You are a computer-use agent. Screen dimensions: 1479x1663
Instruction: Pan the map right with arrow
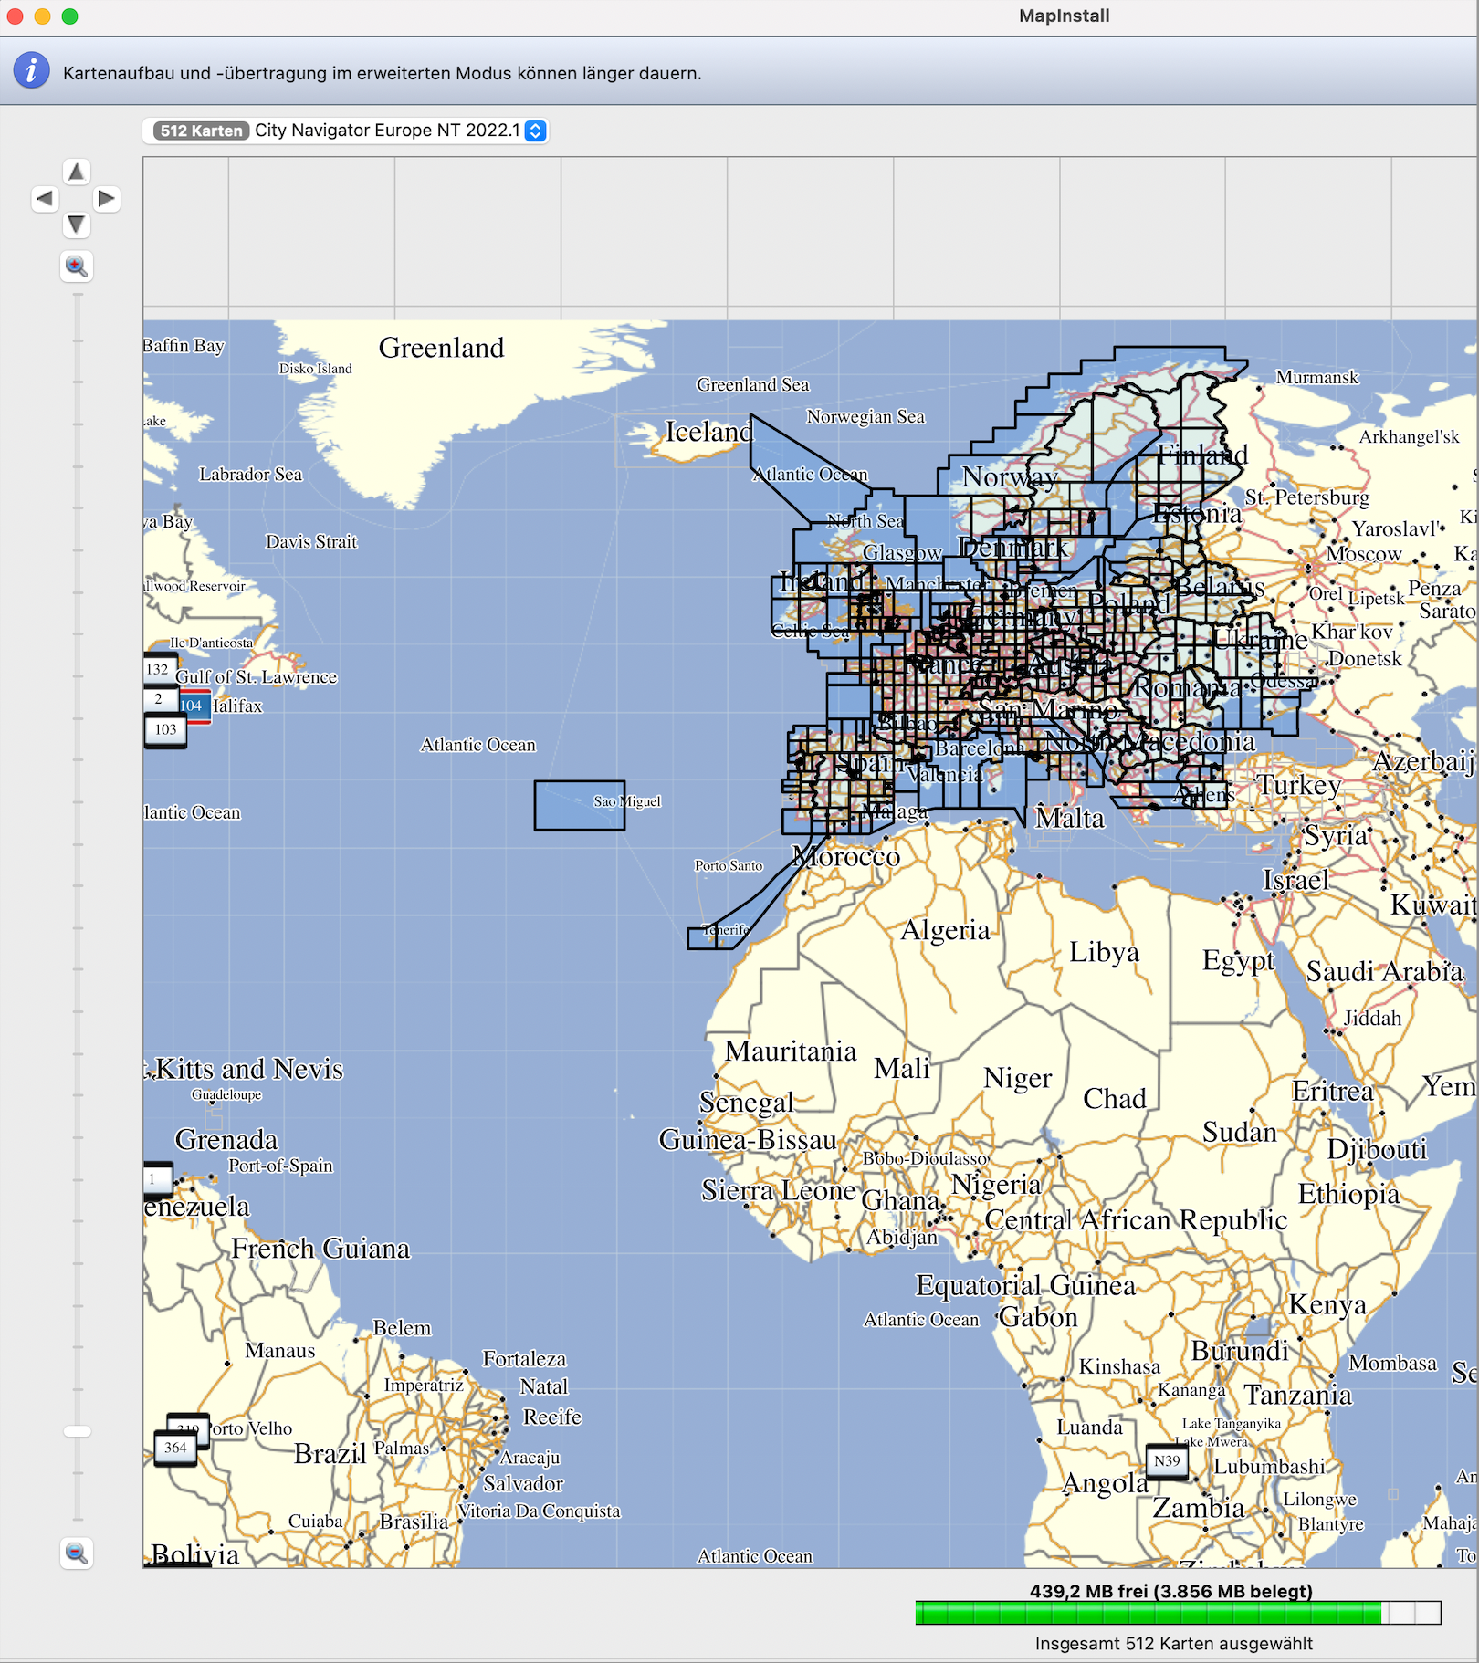click(x=107, y=198)
